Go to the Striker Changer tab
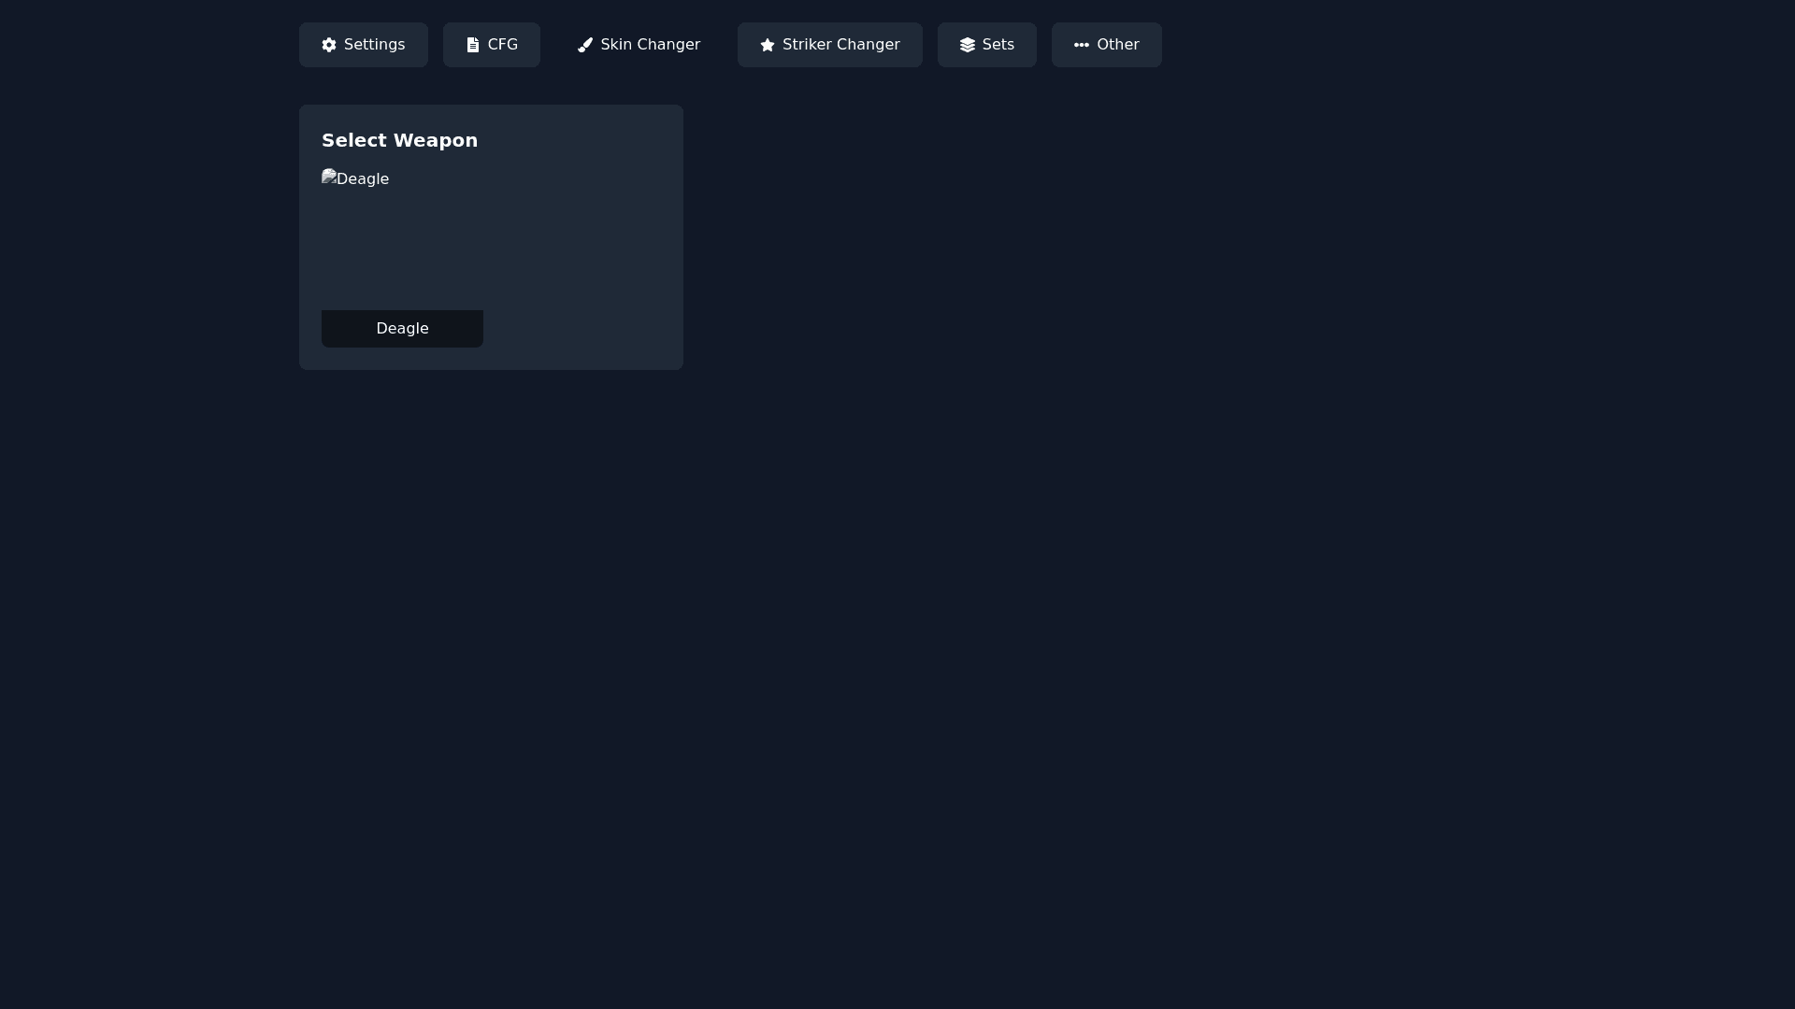 (x=830, y=45)
